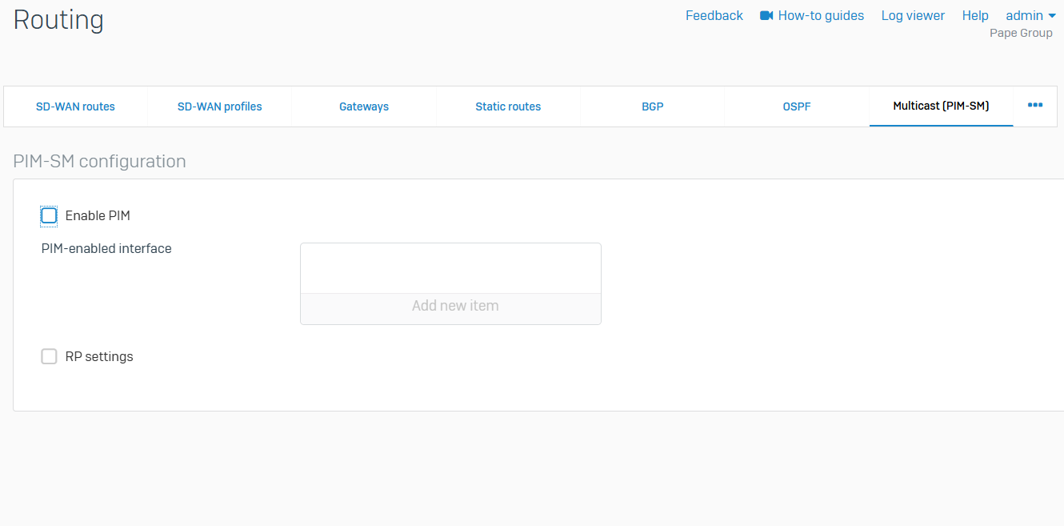Open the SD-WAN profiles tab
Screen dimensions: 1064x526
219,106
